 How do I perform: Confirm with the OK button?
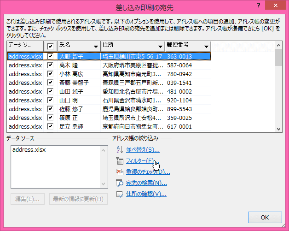pyautogui.click(x=265, y=217)
